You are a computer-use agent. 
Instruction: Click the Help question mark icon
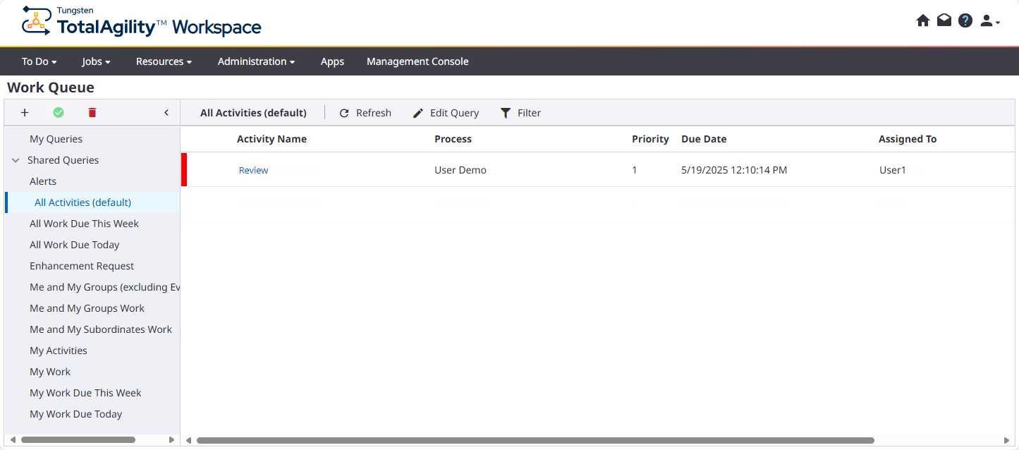965,20
